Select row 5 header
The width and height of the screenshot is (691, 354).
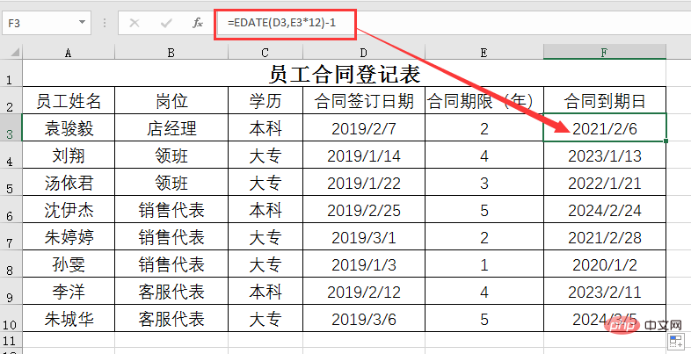point(11,183)
